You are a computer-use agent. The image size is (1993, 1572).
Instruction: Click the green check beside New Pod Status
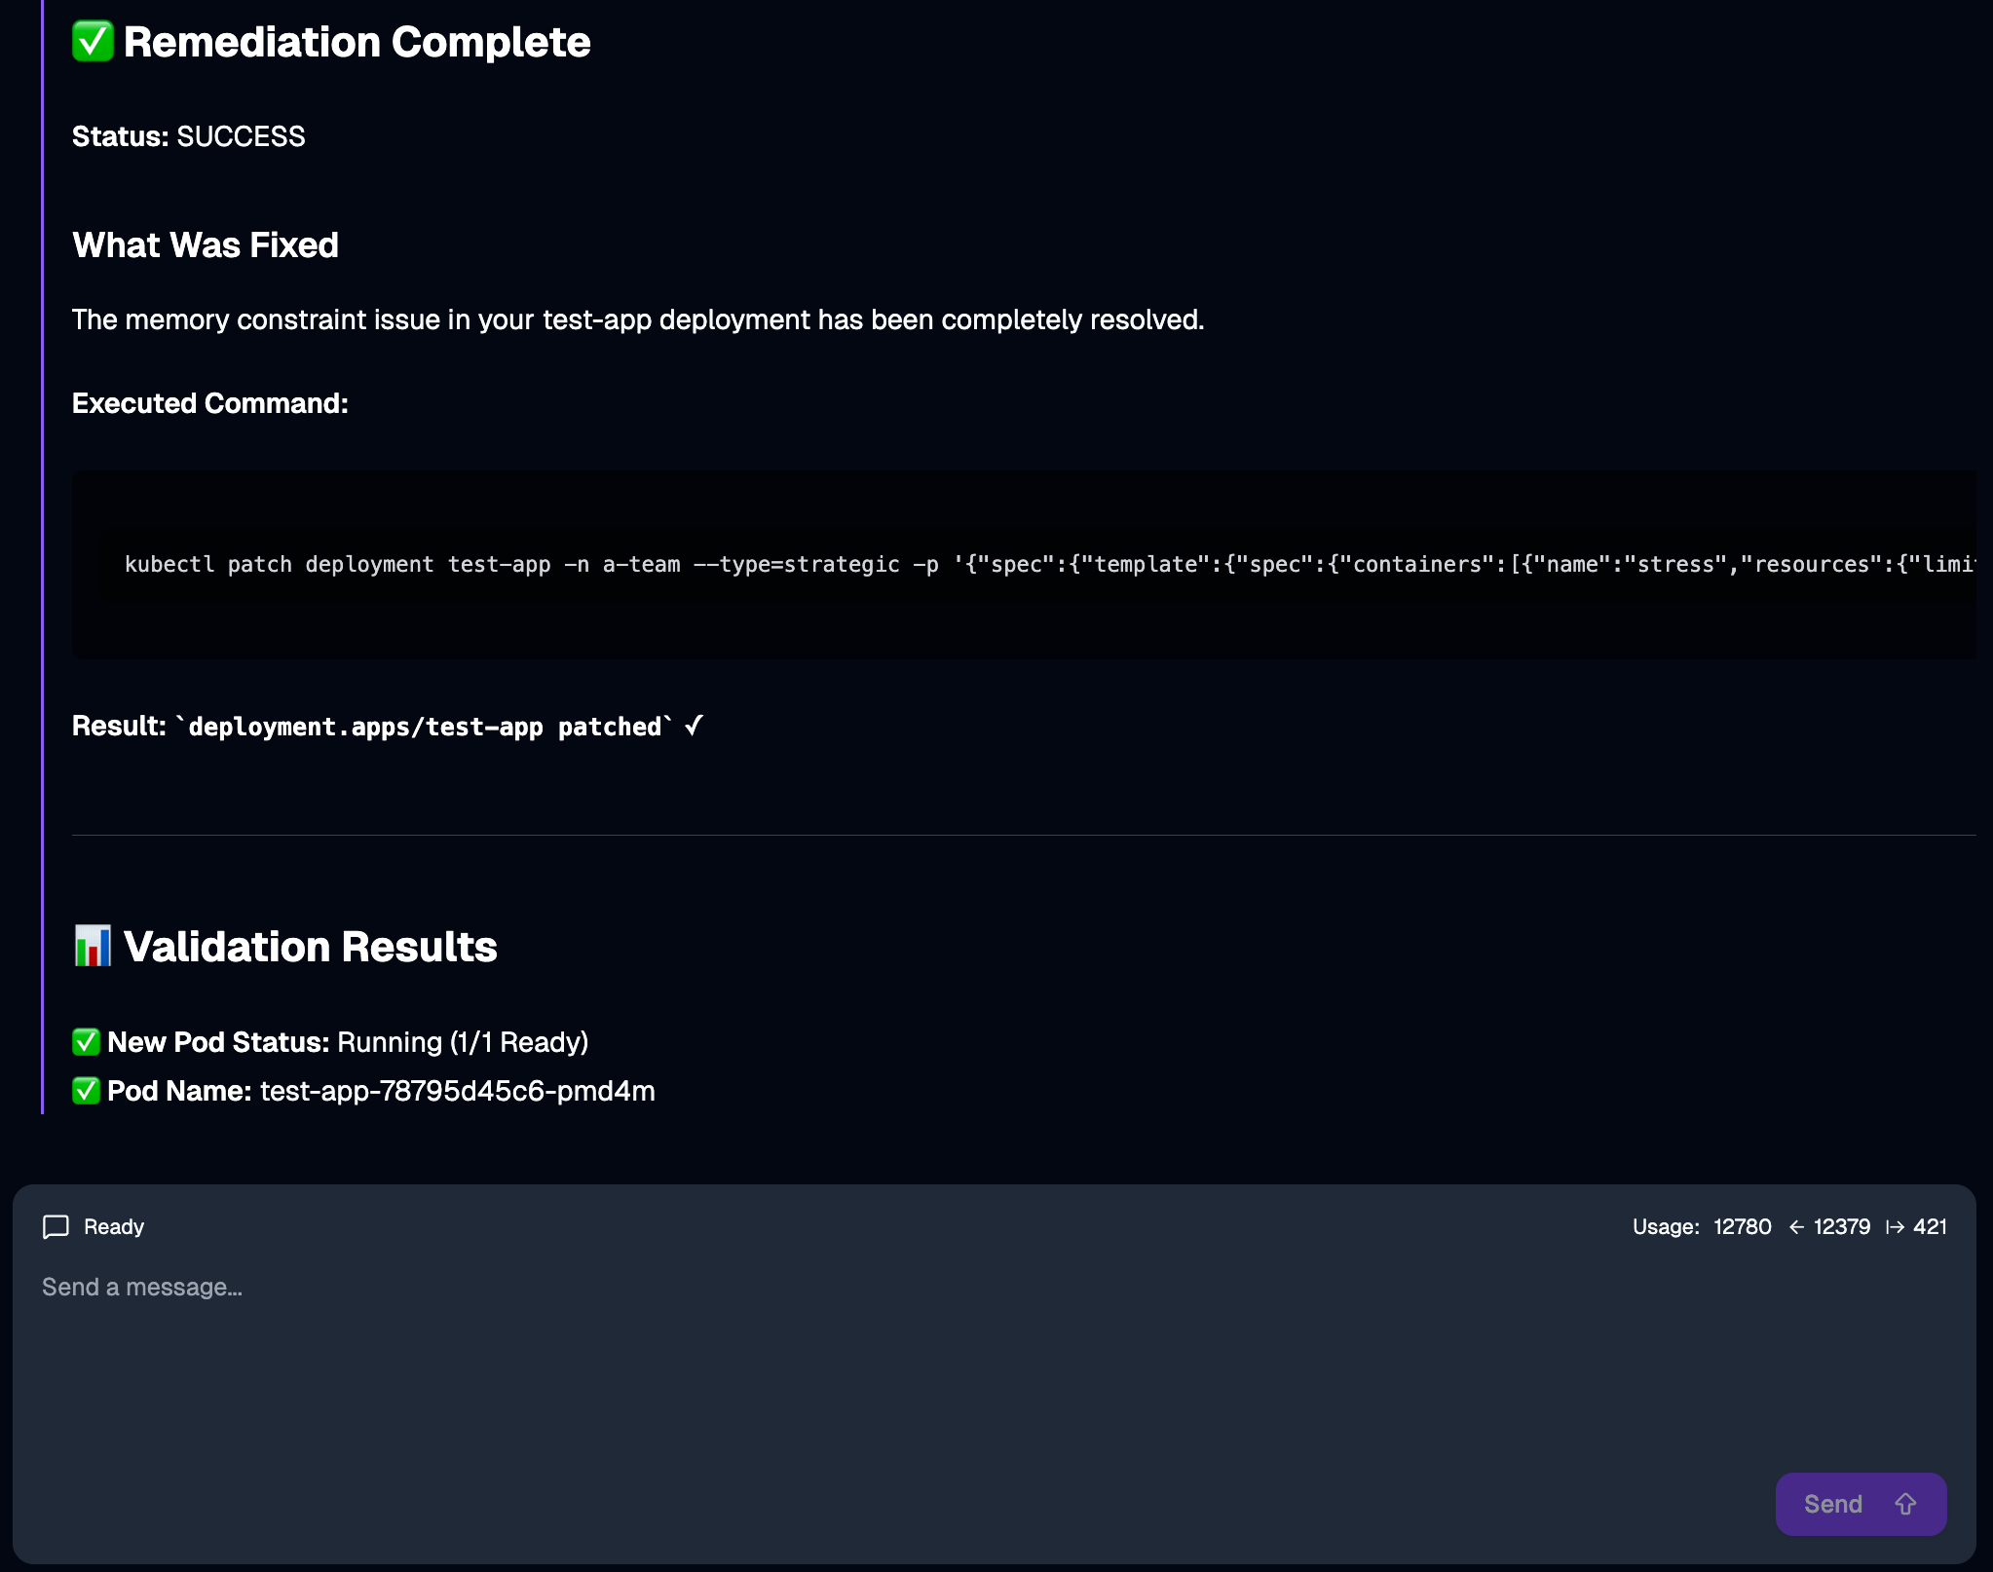click(86, 1042)
